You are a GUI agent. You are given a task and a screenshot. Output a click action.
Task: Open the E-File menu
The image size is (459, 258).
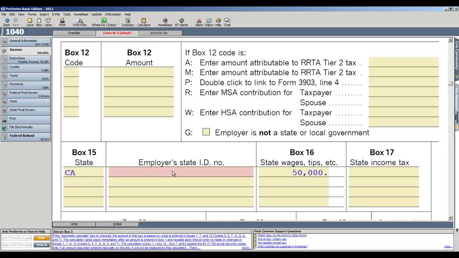click(56, 14)
